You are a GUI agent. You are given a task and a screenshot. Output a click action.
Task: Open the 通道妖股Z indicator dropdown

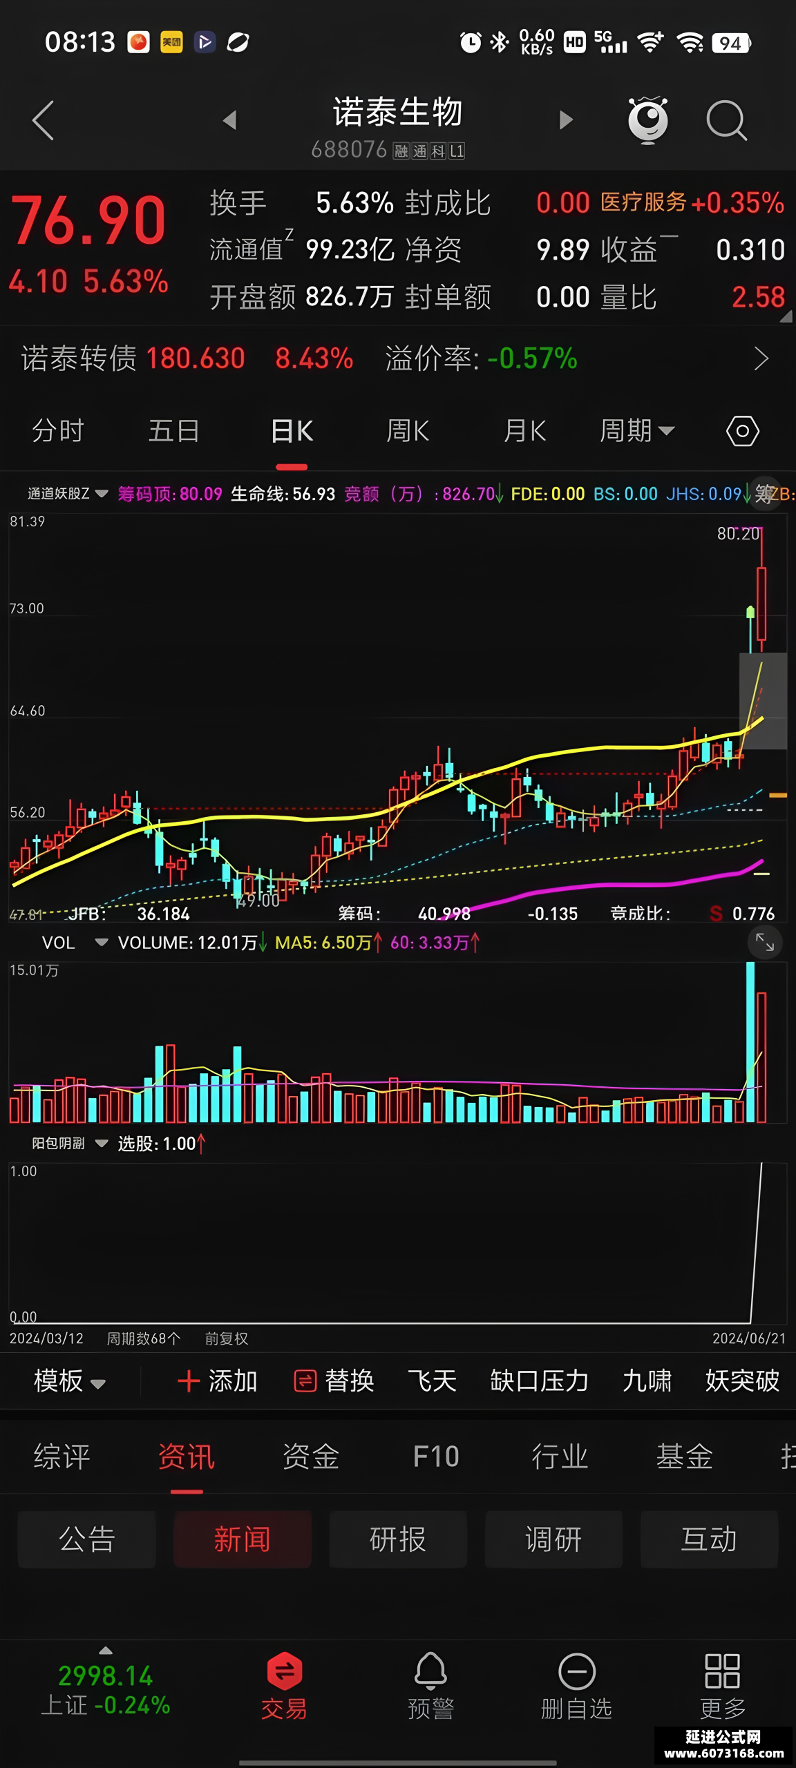(68, 494)
